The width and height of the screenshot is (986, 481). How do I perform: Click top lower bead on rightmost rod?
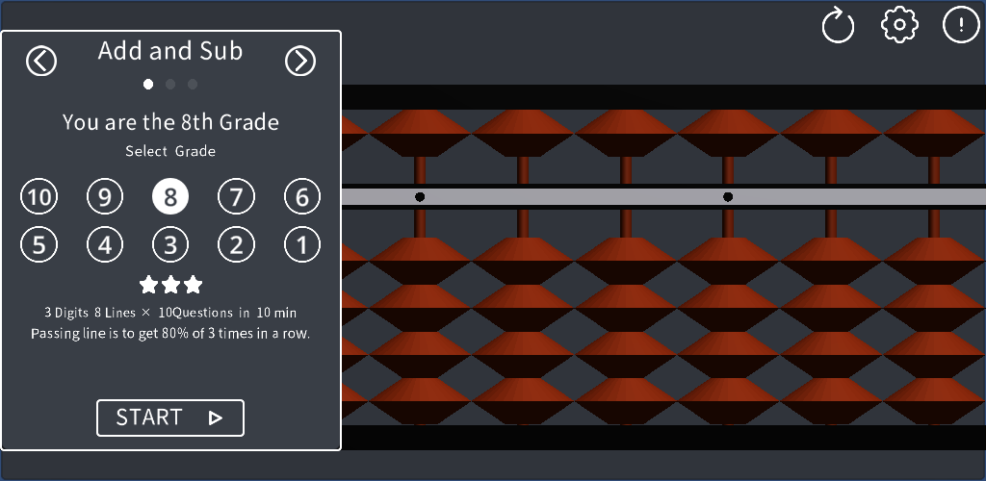pos(934,261)
